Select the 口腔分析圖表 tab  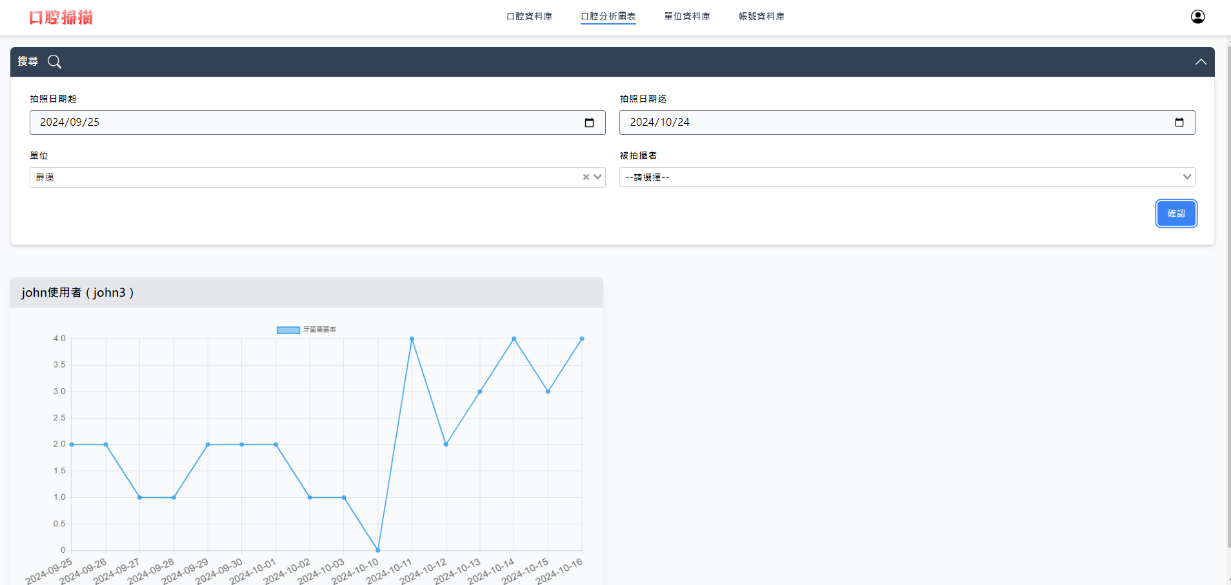(608, 17)
